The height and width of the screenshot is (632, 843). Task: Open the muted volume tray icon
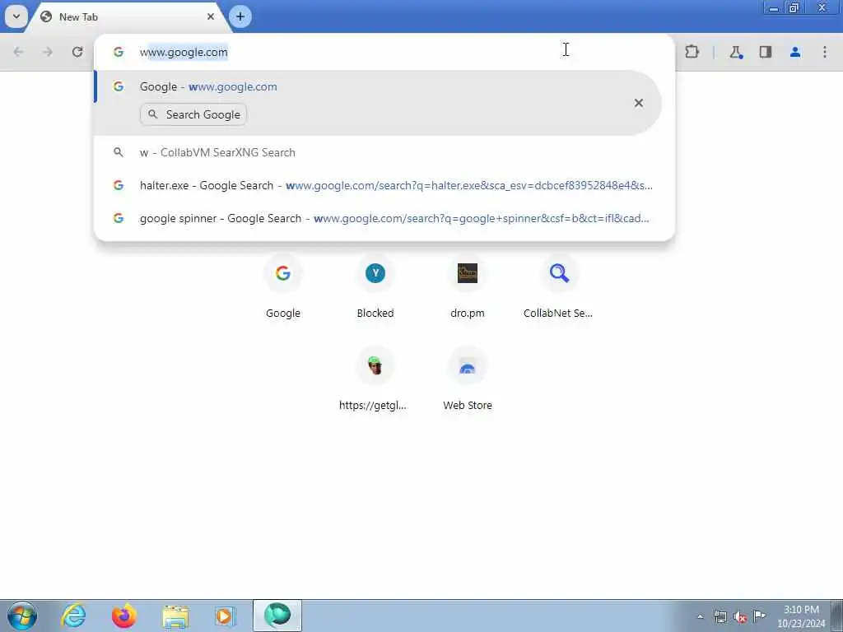[x=740, y=617]
